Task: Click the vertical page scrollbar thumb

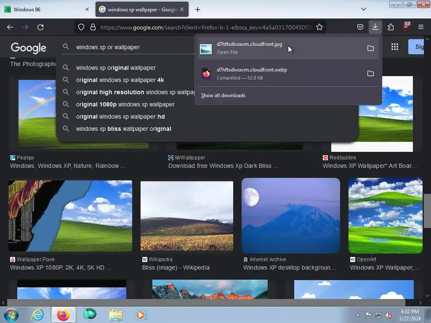Action: [x=427, y=211]
